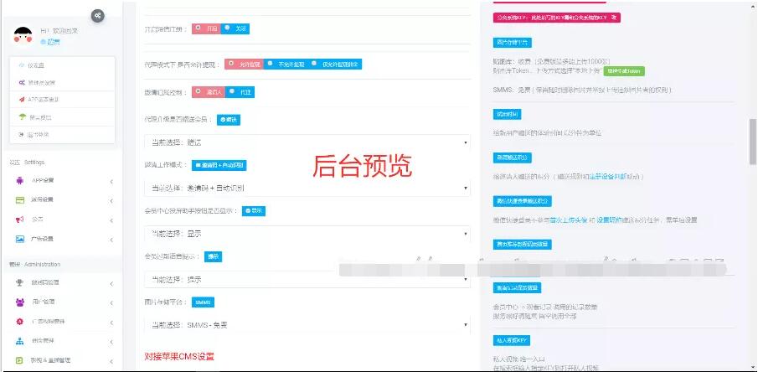
Task: Click the megaphone 公告 icon
Action: (x=19, y=220)
